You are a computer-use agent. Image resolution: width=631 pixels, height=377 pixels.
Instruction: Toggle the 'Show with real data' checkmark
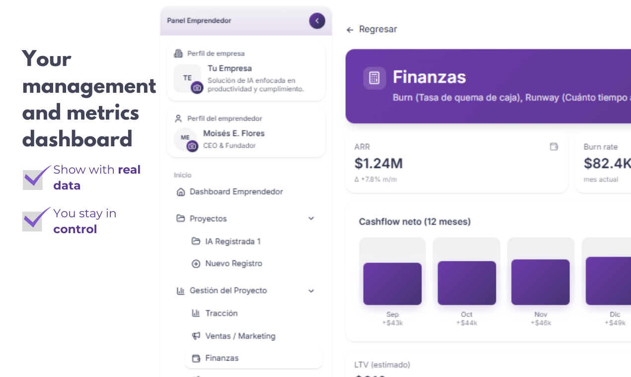pos(33,178)
